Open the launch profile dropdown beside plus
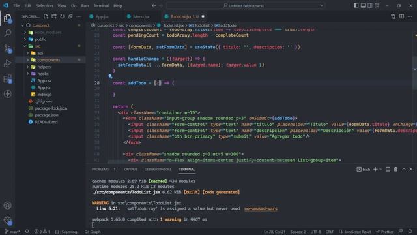This screenshot has height=235, width=417. [x=381, y=169]
